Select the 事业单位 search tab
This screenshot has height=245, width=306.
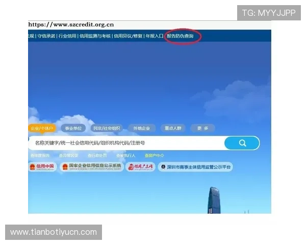(x=73, y=128)
